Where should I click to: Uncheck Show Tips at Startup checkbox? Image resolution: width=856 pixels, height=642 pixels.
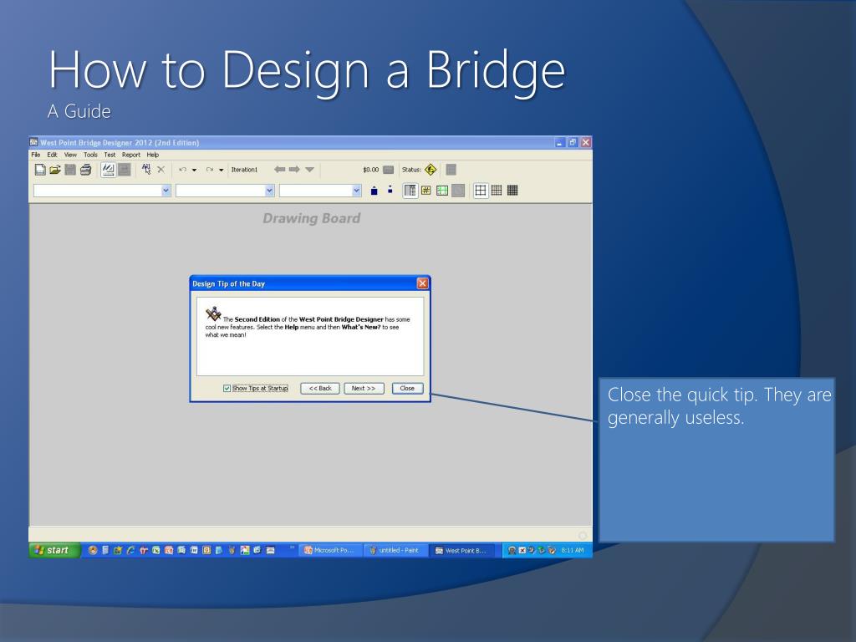[227, 388]
